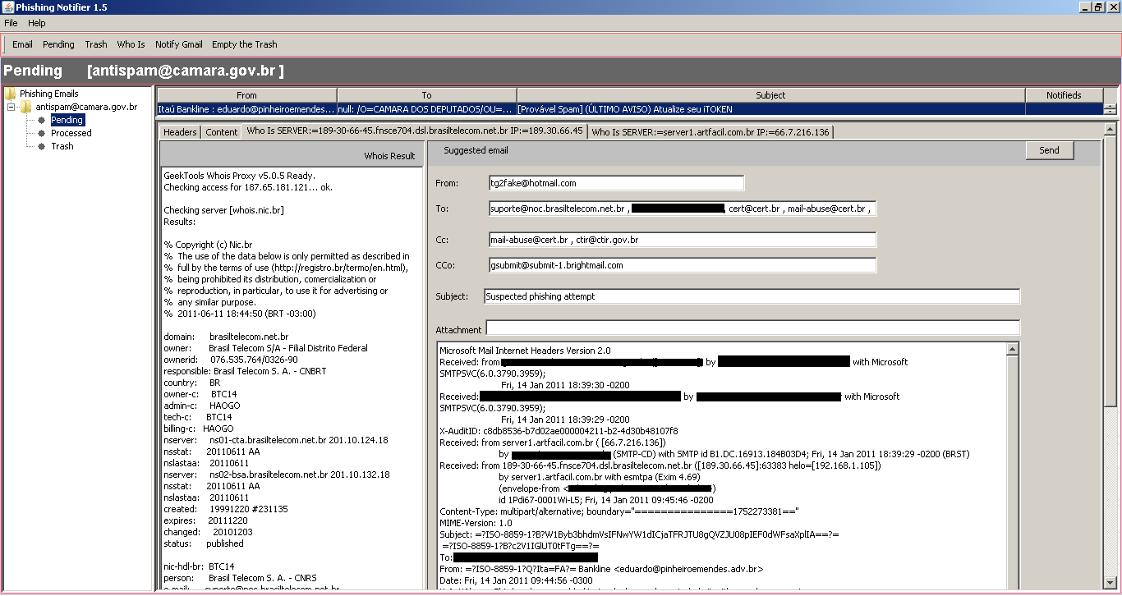This screenshot has height=596, width=1122.
Task: Click Empty the Trash in toolbar
Action: [245, 44]
